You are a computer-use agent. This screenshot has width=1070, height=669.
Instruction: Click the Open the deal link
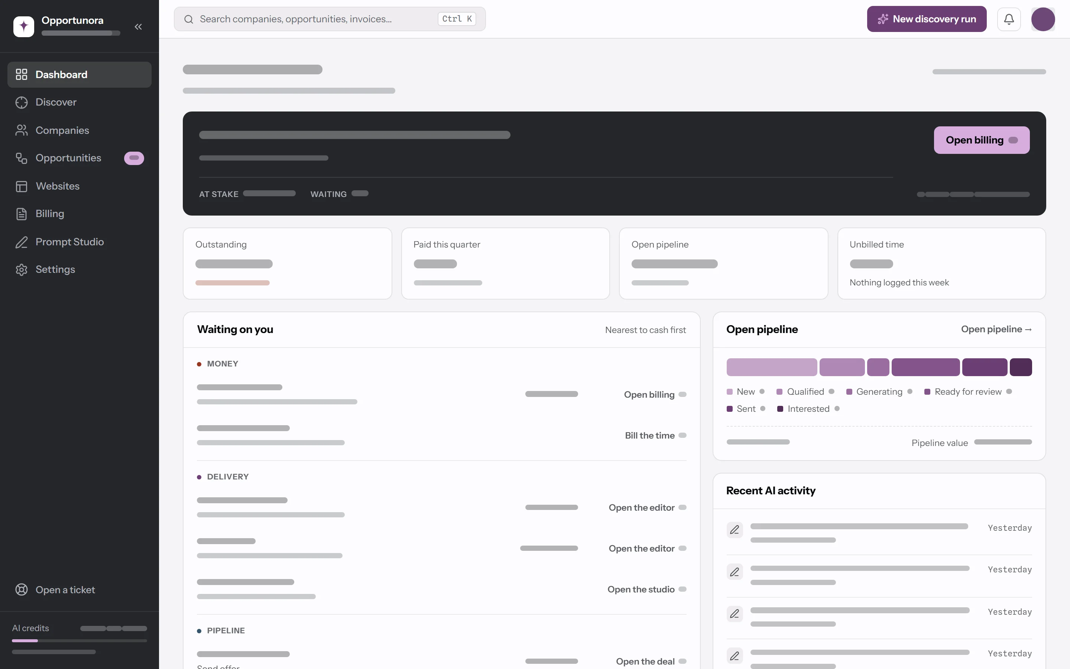pyautogui.click(x=651, y=662)
